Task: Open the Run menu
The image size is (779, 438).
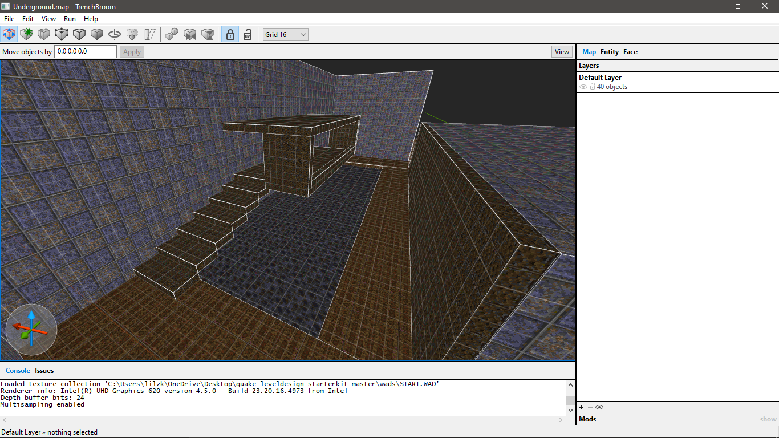Action: coord(70,19)
